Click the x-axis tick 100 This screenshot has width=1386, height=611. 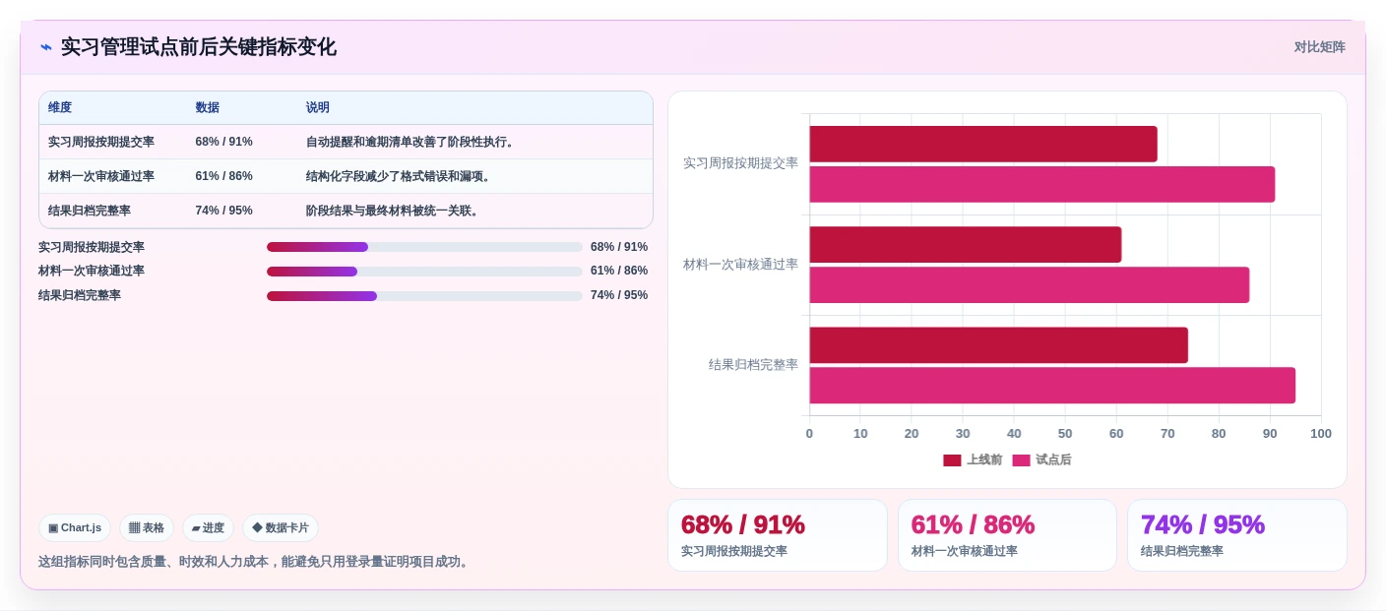coord(1321,434)
